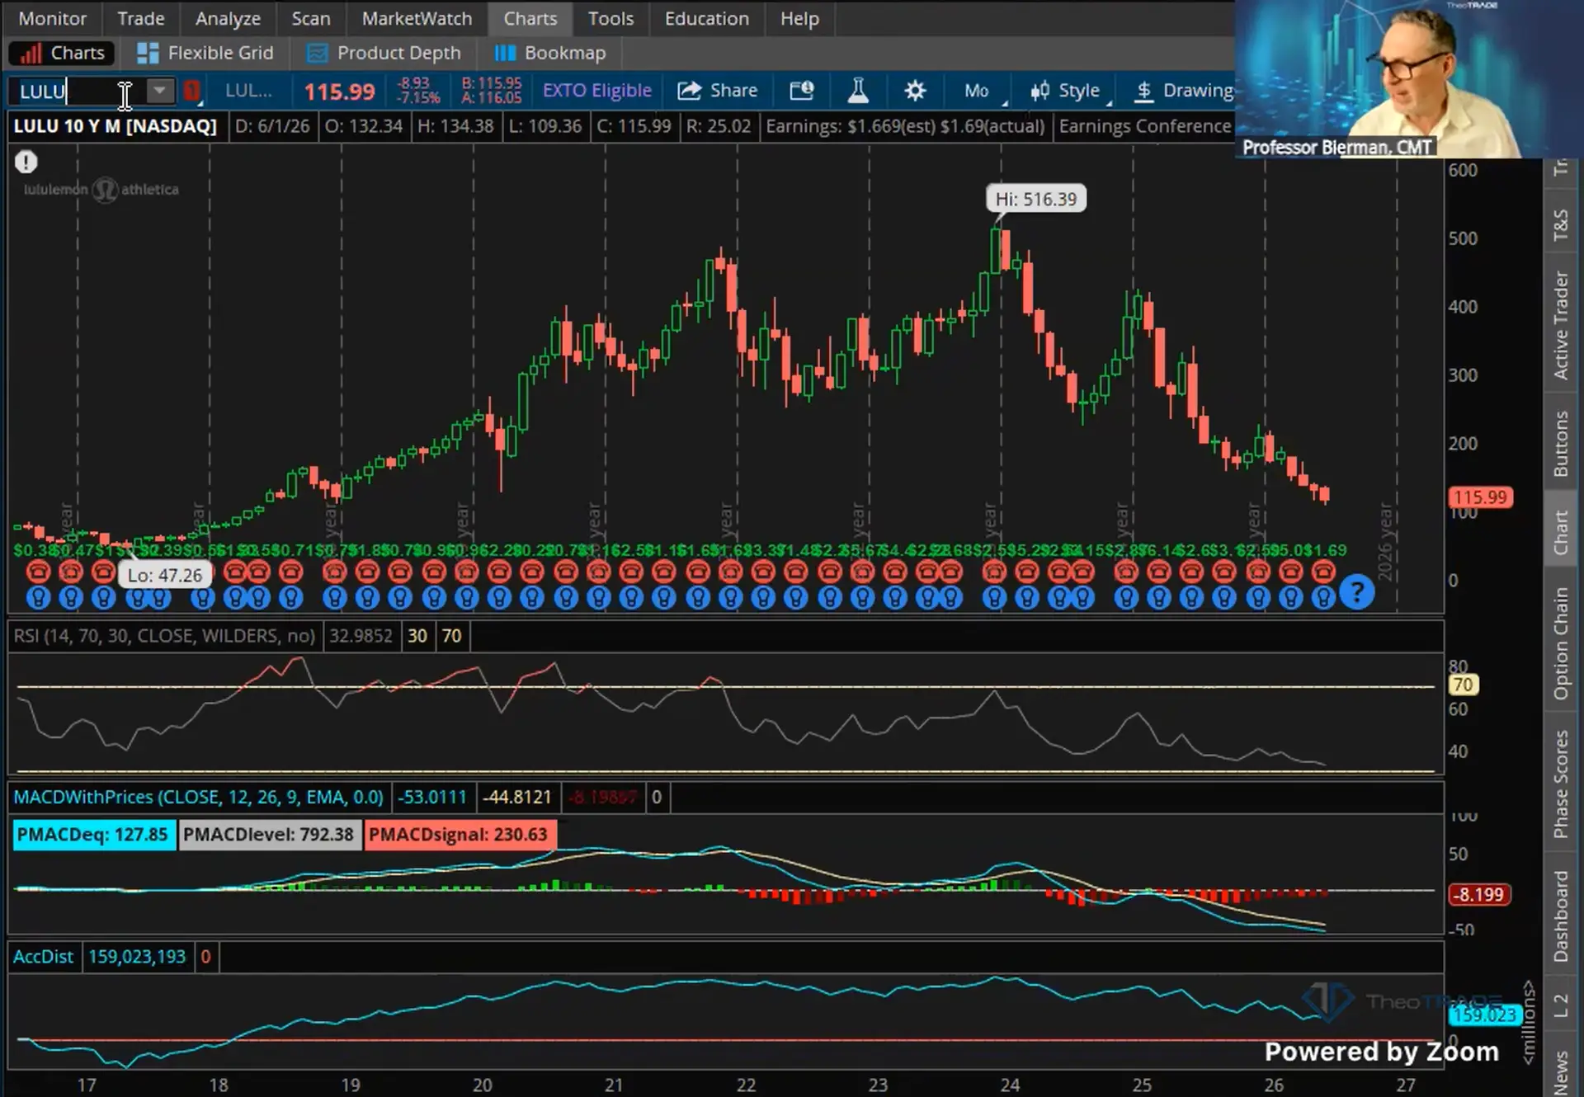Viewport: 1584px width, 1097px height.
Task: Open the Buttons sidebar panel
Action: click(x=1561, y=444)
